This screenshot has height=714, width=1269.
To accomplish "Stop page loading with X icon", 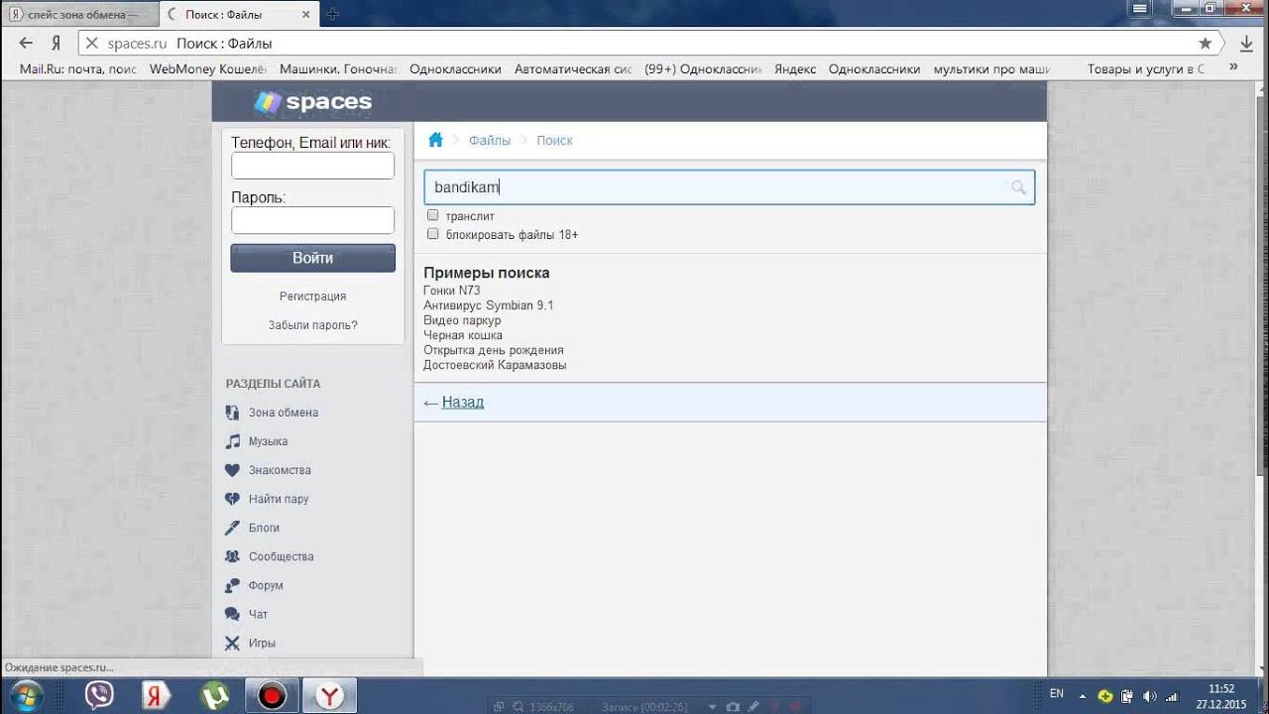I will [91, 43].
